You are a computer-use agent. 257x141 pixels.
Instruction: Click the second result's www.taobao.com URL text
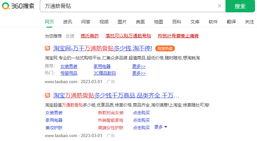coord(61,135)
